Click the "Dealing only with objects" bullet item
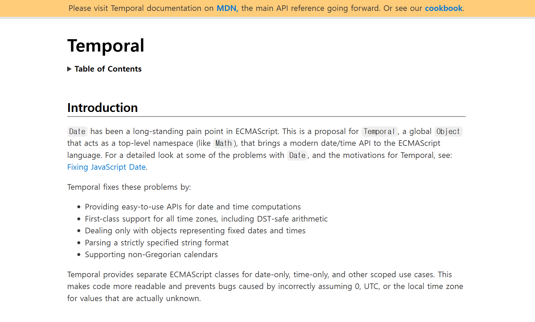Viewport: 535px width, 322px height. click(x=195, y=231)
